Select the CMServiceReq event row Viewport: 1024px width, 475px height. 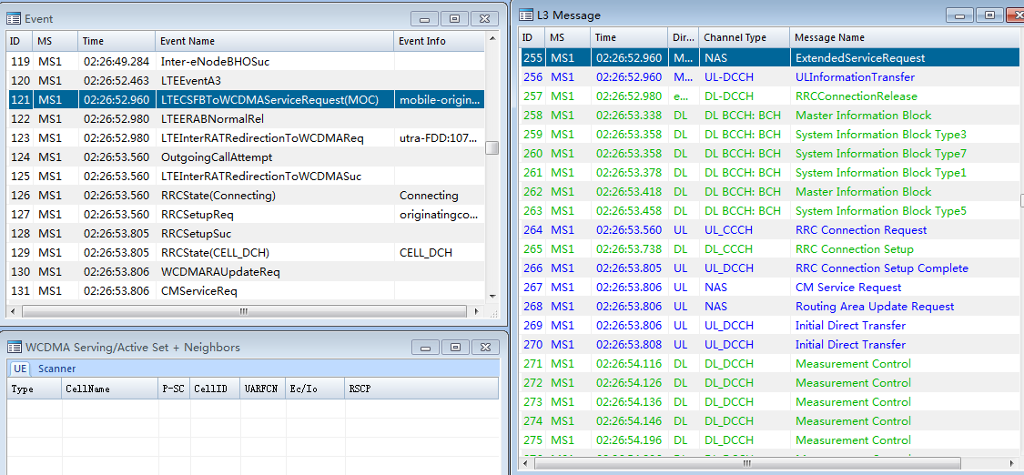click(246, 291)
